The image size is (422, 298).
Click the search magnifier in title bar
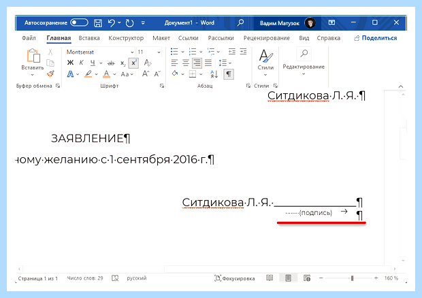pos(240,22)
